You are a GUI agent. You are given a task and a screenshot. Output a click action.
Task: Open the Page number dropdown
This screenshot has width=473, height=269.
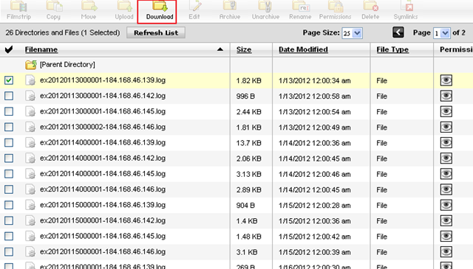pyautogui.click(x=441, y=33)
